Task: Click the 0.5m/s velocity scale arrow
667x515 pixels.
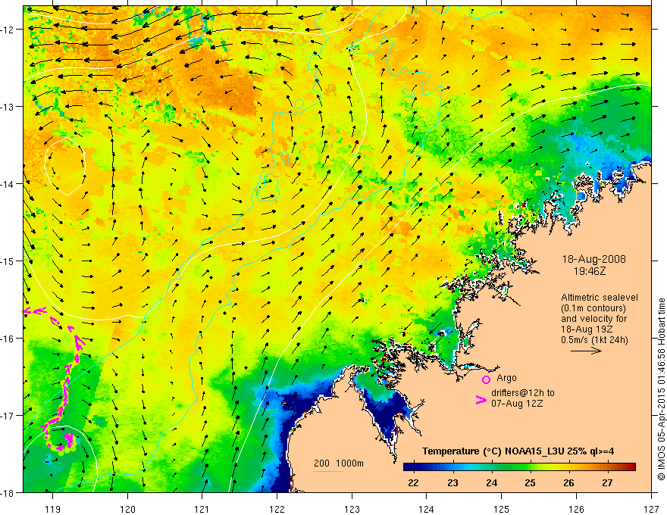Action: [x=586, y=351]
